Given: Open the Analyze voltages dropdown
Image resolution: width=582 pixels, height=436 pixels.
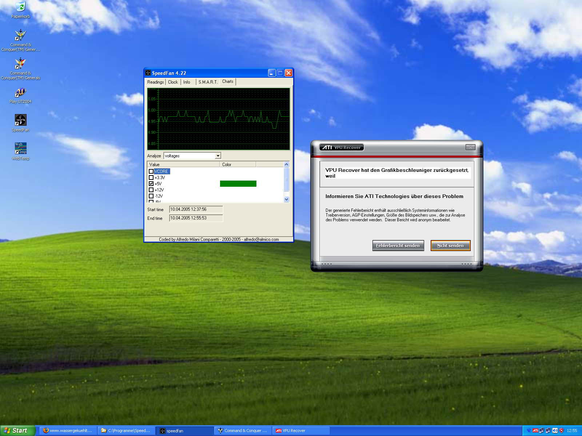Looking at the screenshot, I should coord(192,156).
